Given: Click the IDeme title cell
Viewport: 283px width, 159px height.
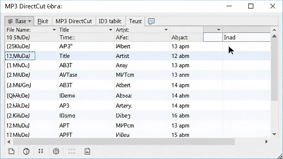Looking at the screenshot, I should pos(86,95).
